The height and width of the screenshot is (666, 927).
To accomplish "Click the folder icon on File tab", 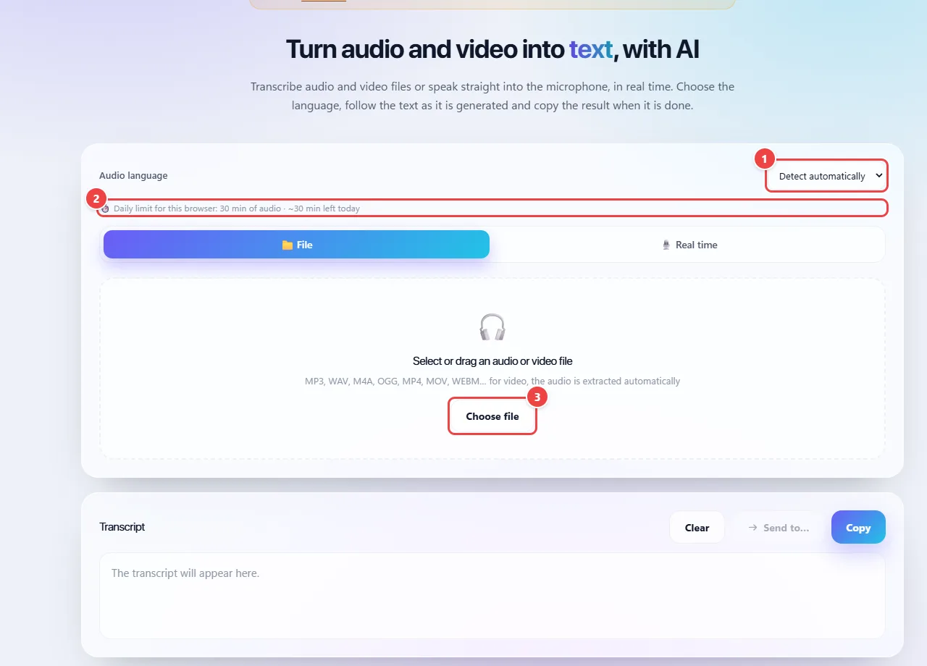I will point(288,245).
